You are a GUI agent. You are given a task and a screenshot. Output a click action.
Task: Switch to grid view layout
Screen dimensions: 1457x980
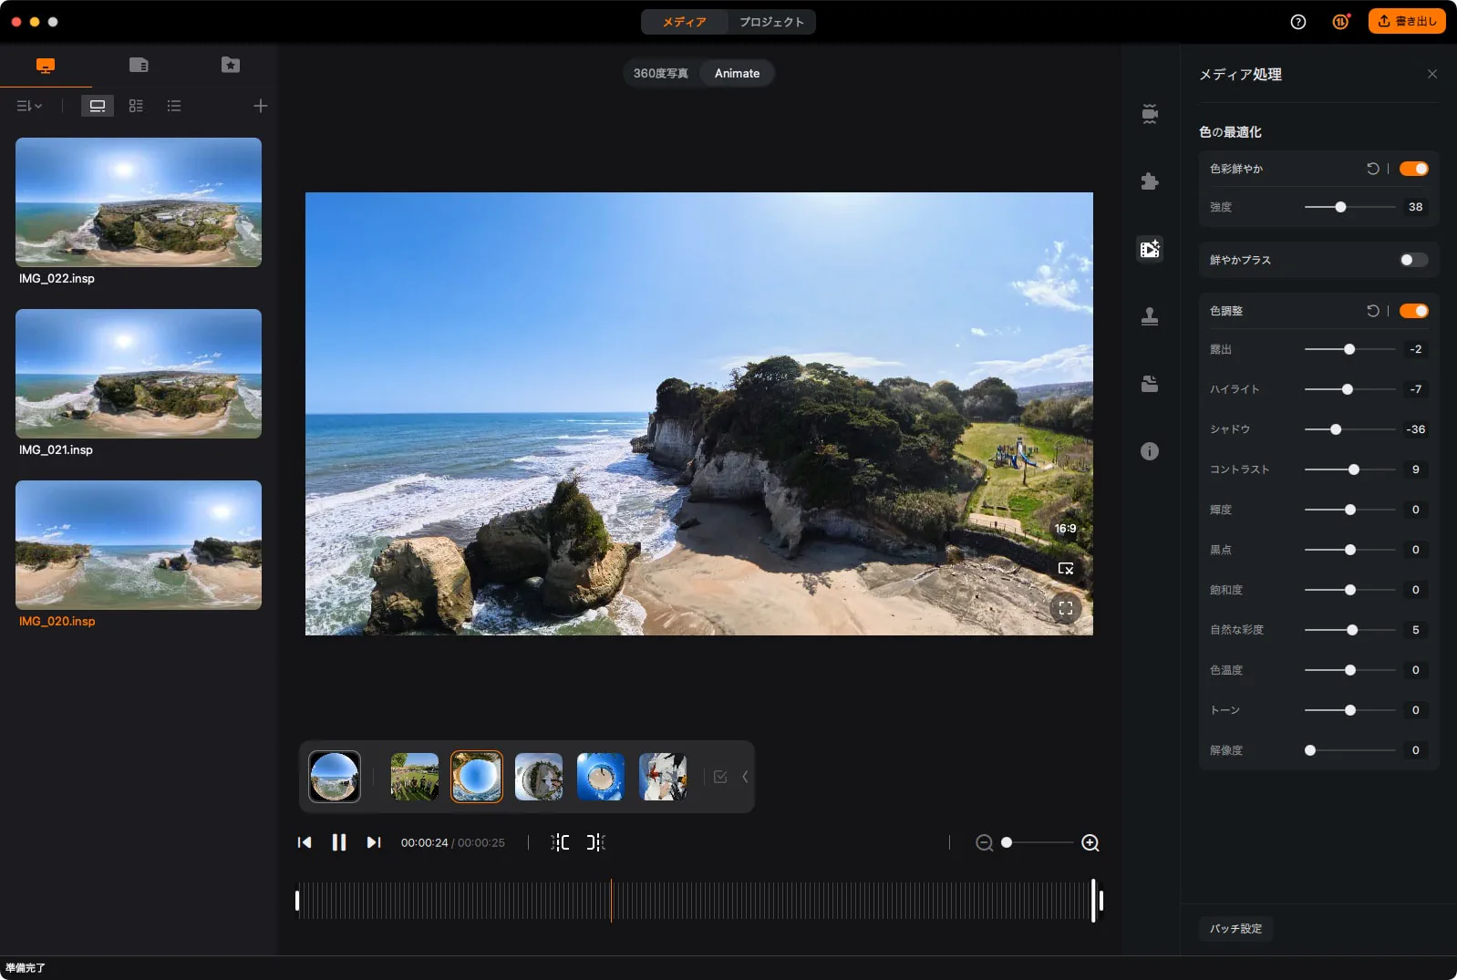(136, 106)
